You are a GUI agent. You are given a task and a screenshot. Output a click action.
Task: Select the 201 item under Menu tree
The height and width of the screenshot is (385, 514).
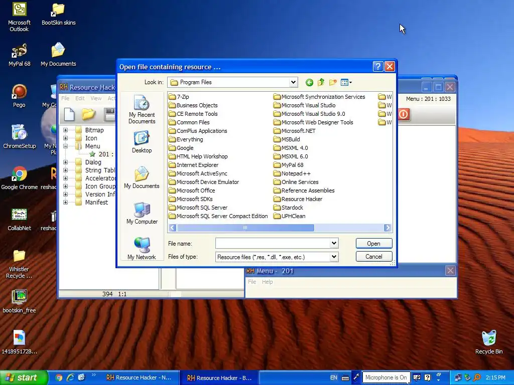pyautogui.click(x=101, y=154)
